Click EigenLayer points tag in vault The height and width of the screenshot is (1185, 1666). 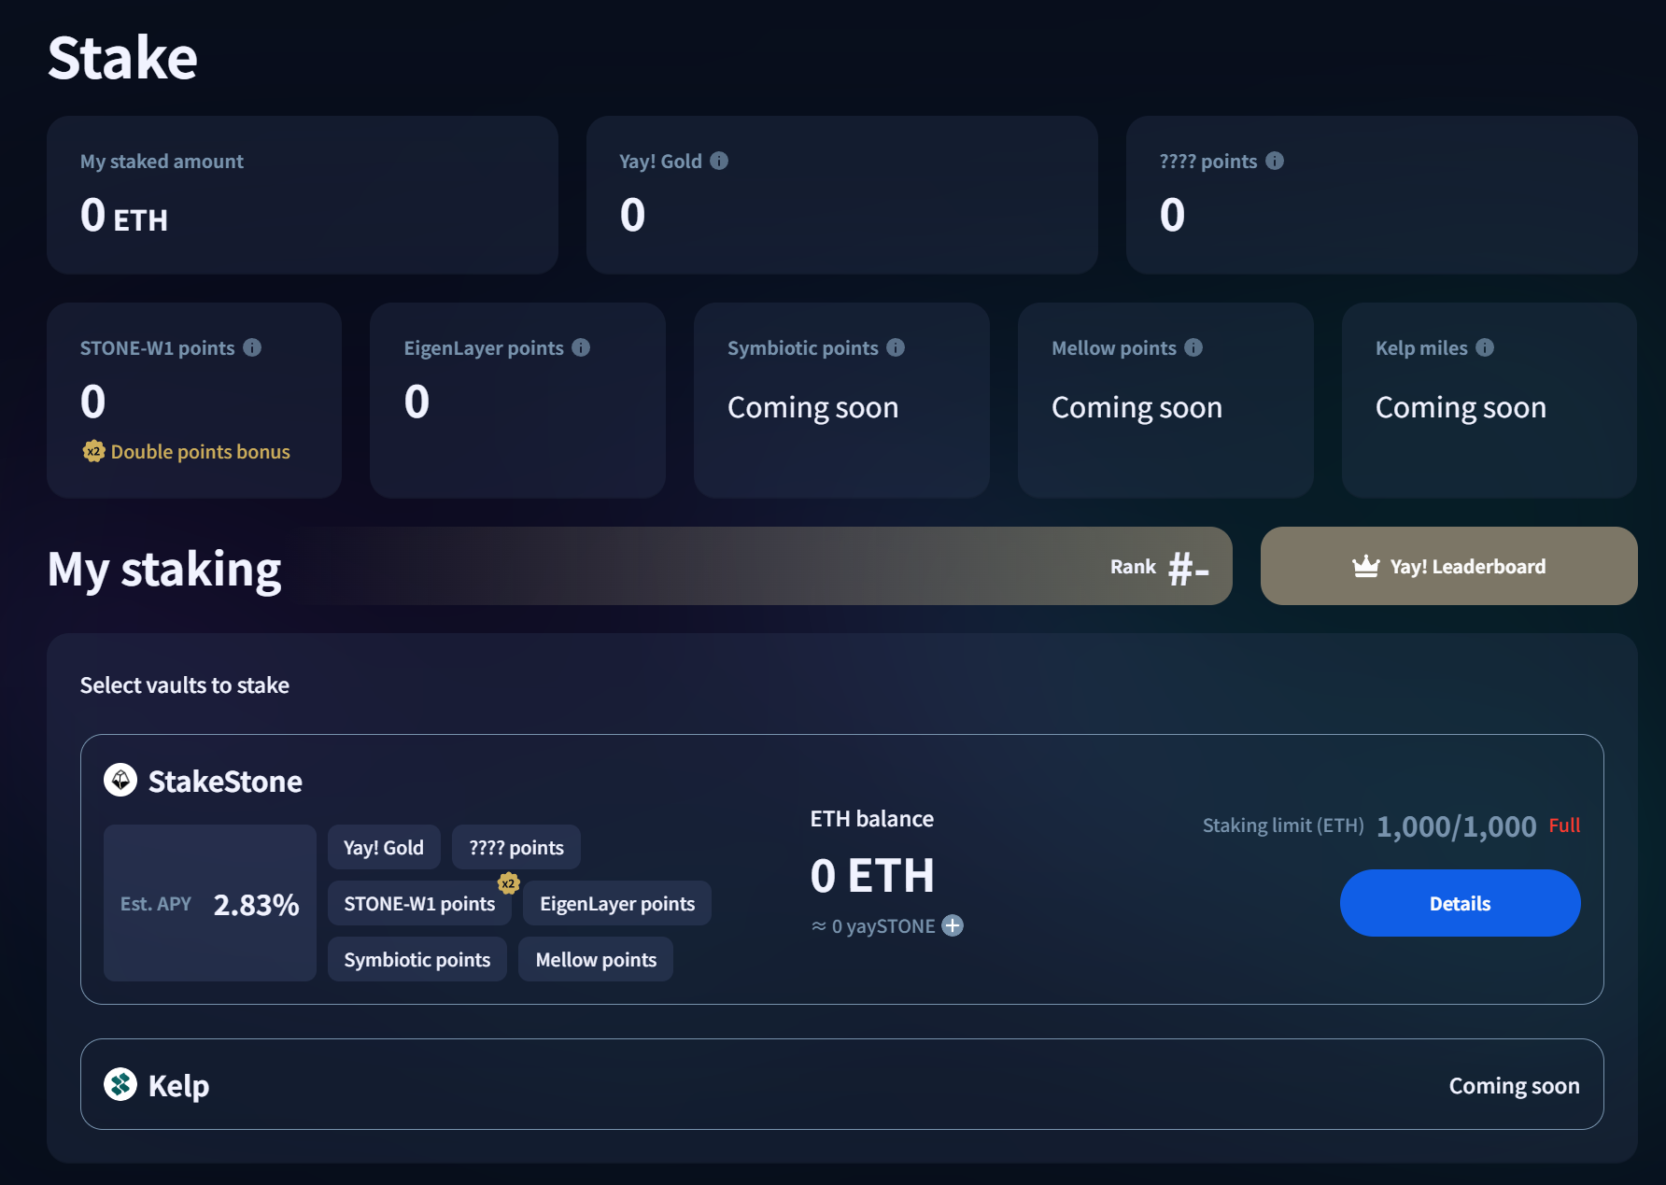(x=616, y=903)
